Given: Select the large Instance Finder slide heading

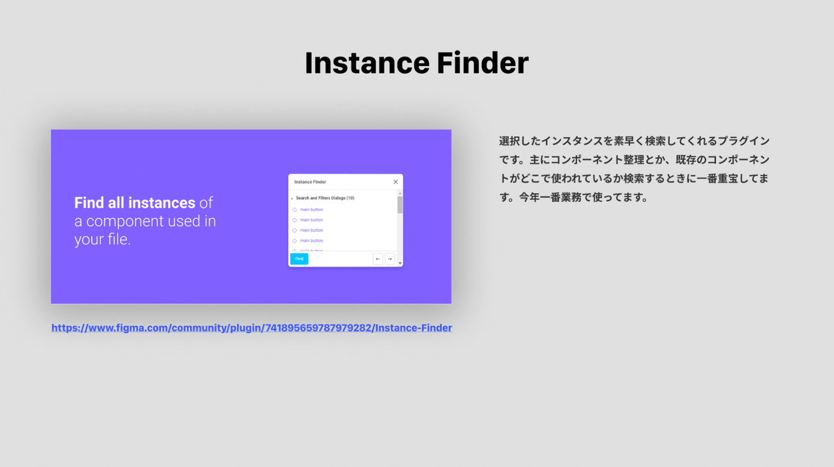Looking at the screenshot, I should pyautogui.click(x=416, y=63).
